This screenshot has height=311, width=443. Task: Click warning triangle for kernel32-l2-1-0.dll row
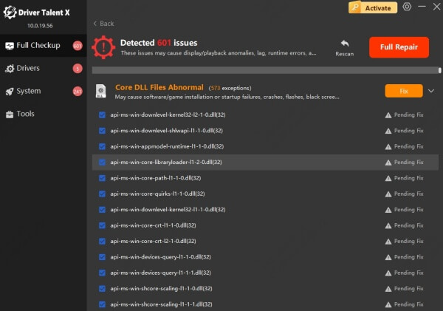(388, 115)
